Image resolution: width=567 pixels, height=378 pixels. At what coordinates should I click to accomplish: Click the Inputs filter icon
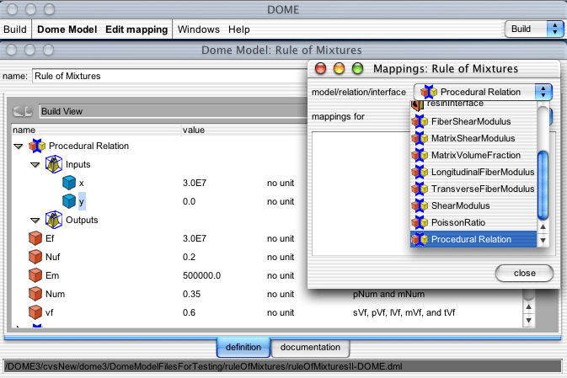tap(54, 164)
